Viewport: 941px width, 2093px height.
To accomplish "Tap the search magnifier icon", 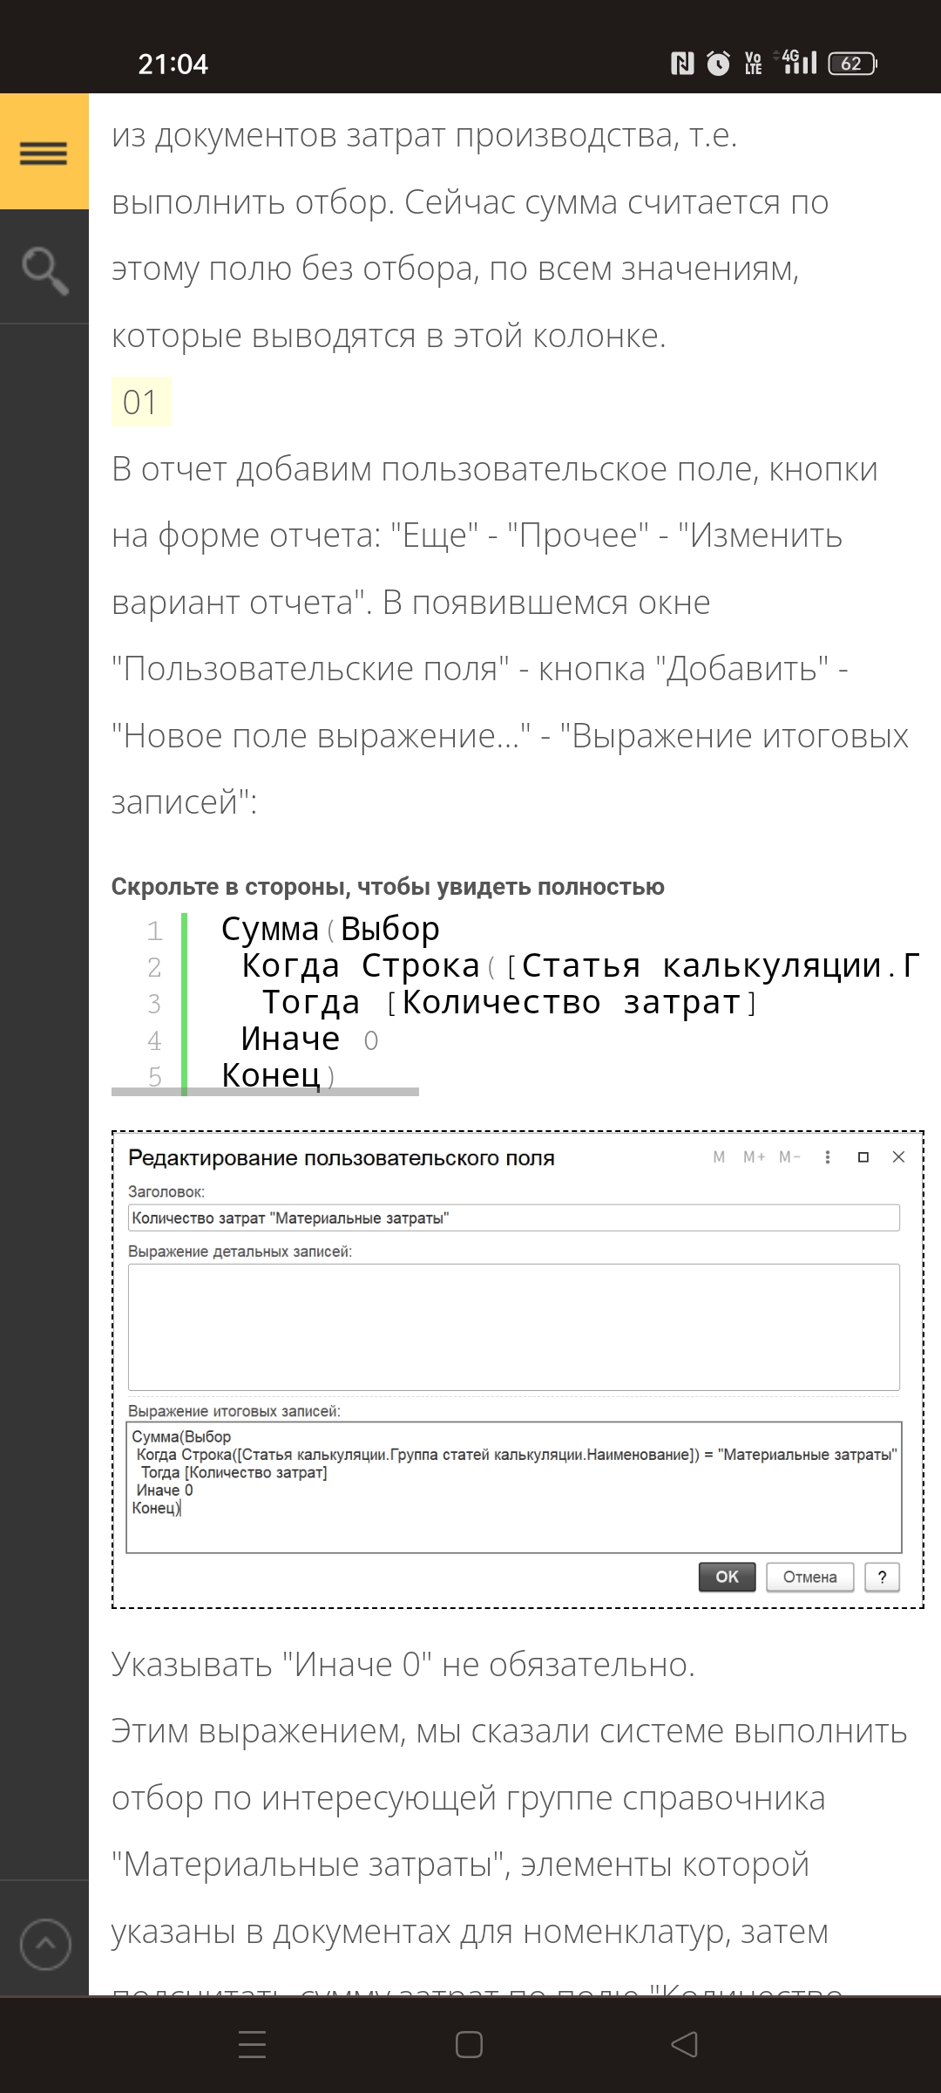I will click(x=44, y=269).
